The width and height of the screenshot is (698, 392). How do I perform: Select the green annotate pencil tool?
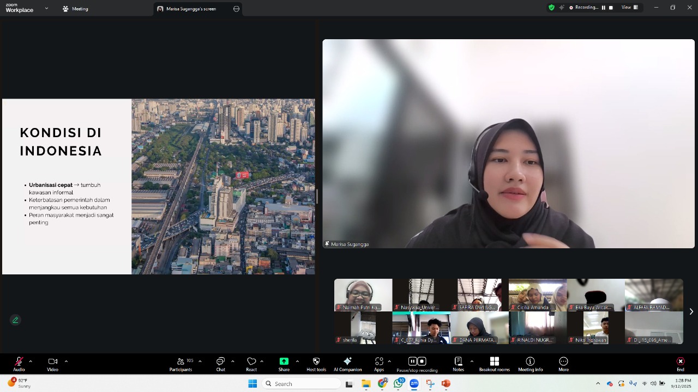coord(15,320)
